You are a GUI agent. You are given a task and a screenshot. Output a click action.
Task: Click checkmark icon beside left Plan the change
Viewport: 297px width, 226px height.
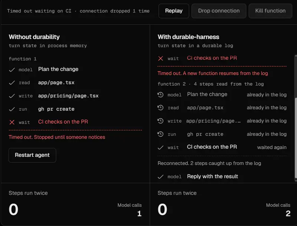click(12, 70)
